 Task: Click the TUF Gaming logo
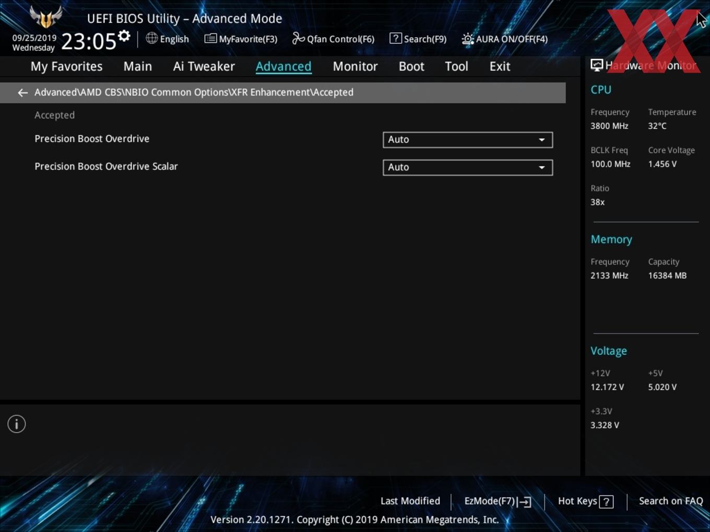pos(46,17)
